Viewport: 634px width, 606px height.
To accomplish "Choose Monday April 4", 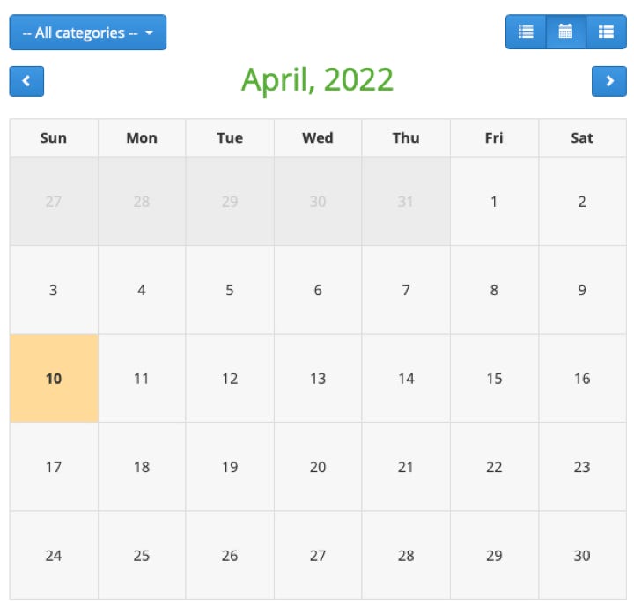I will [x=142, y=290].
